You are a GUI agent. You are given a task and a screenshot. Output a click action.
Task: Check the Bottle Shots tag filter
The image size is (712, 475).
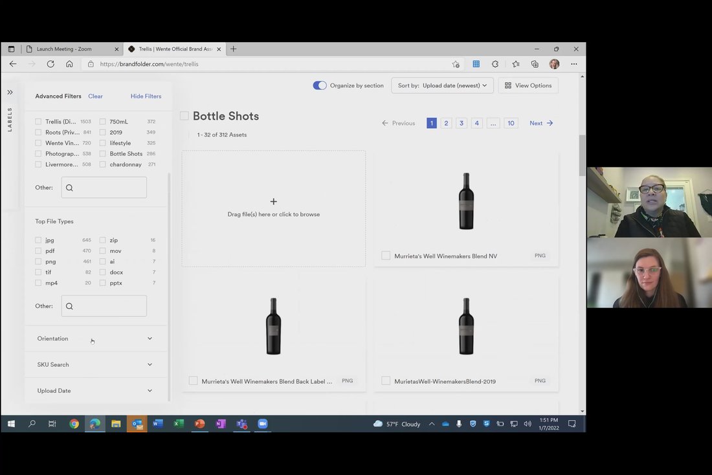(x=103, y=153)
